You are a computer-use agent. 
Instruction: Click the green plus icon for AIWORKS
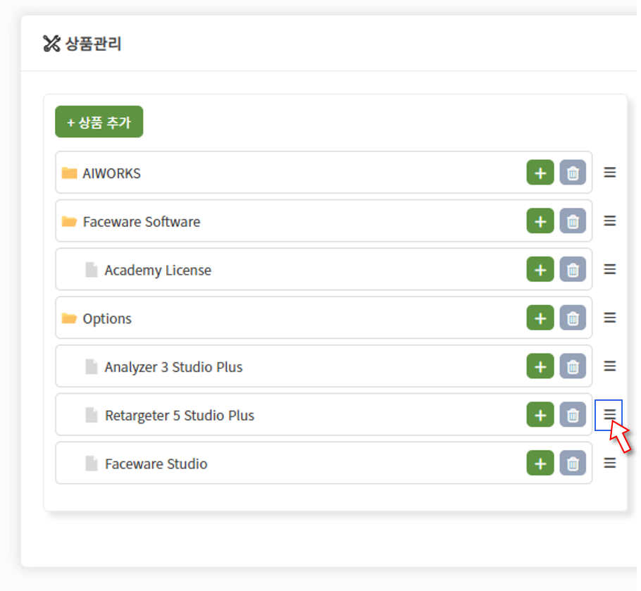point(540,173)
